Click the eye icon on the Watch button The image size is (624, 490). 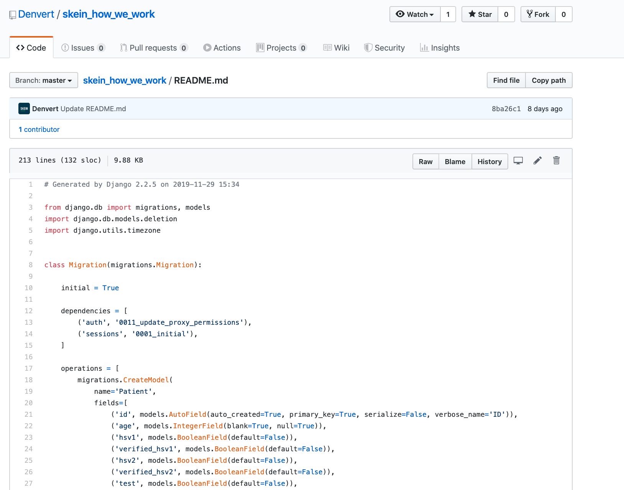coord(401,14)
